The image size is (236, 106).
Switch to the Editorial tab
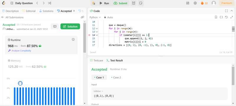(x=29, y=11)
